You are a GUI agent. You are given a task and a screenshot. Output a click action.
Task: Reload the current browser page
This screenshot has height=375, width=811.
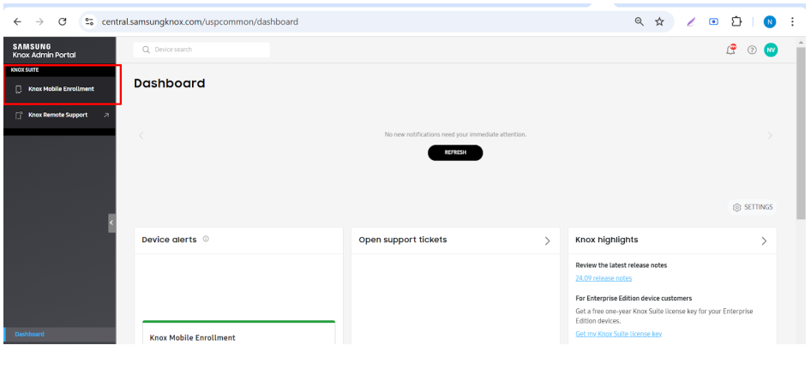click(x=62, y=21)
